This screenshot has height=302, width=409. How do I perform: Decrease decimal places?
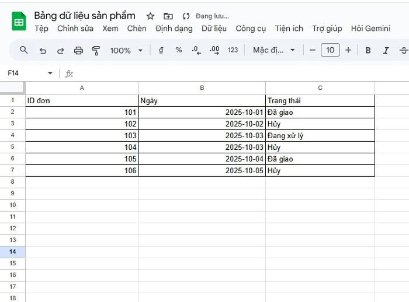click(x=196, y=50)
